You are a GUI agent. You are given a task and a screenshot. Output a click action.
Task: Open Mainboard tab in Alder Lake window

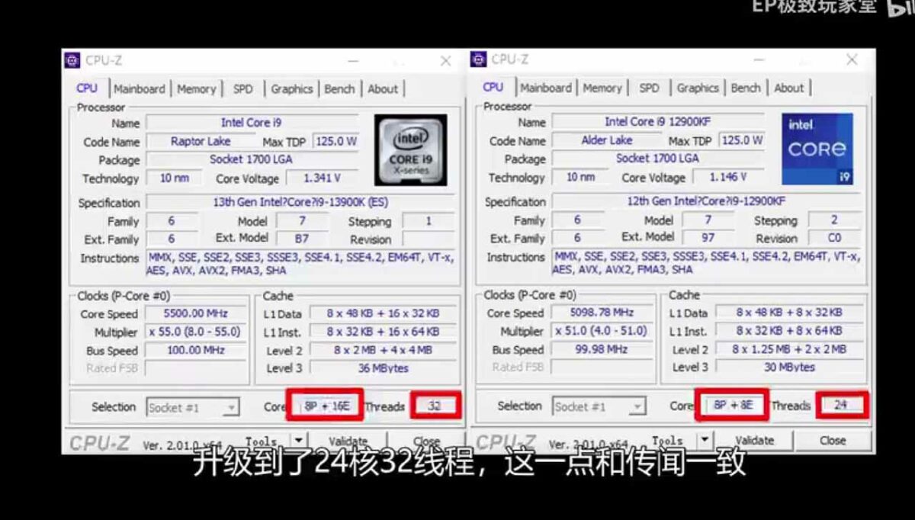546,88
